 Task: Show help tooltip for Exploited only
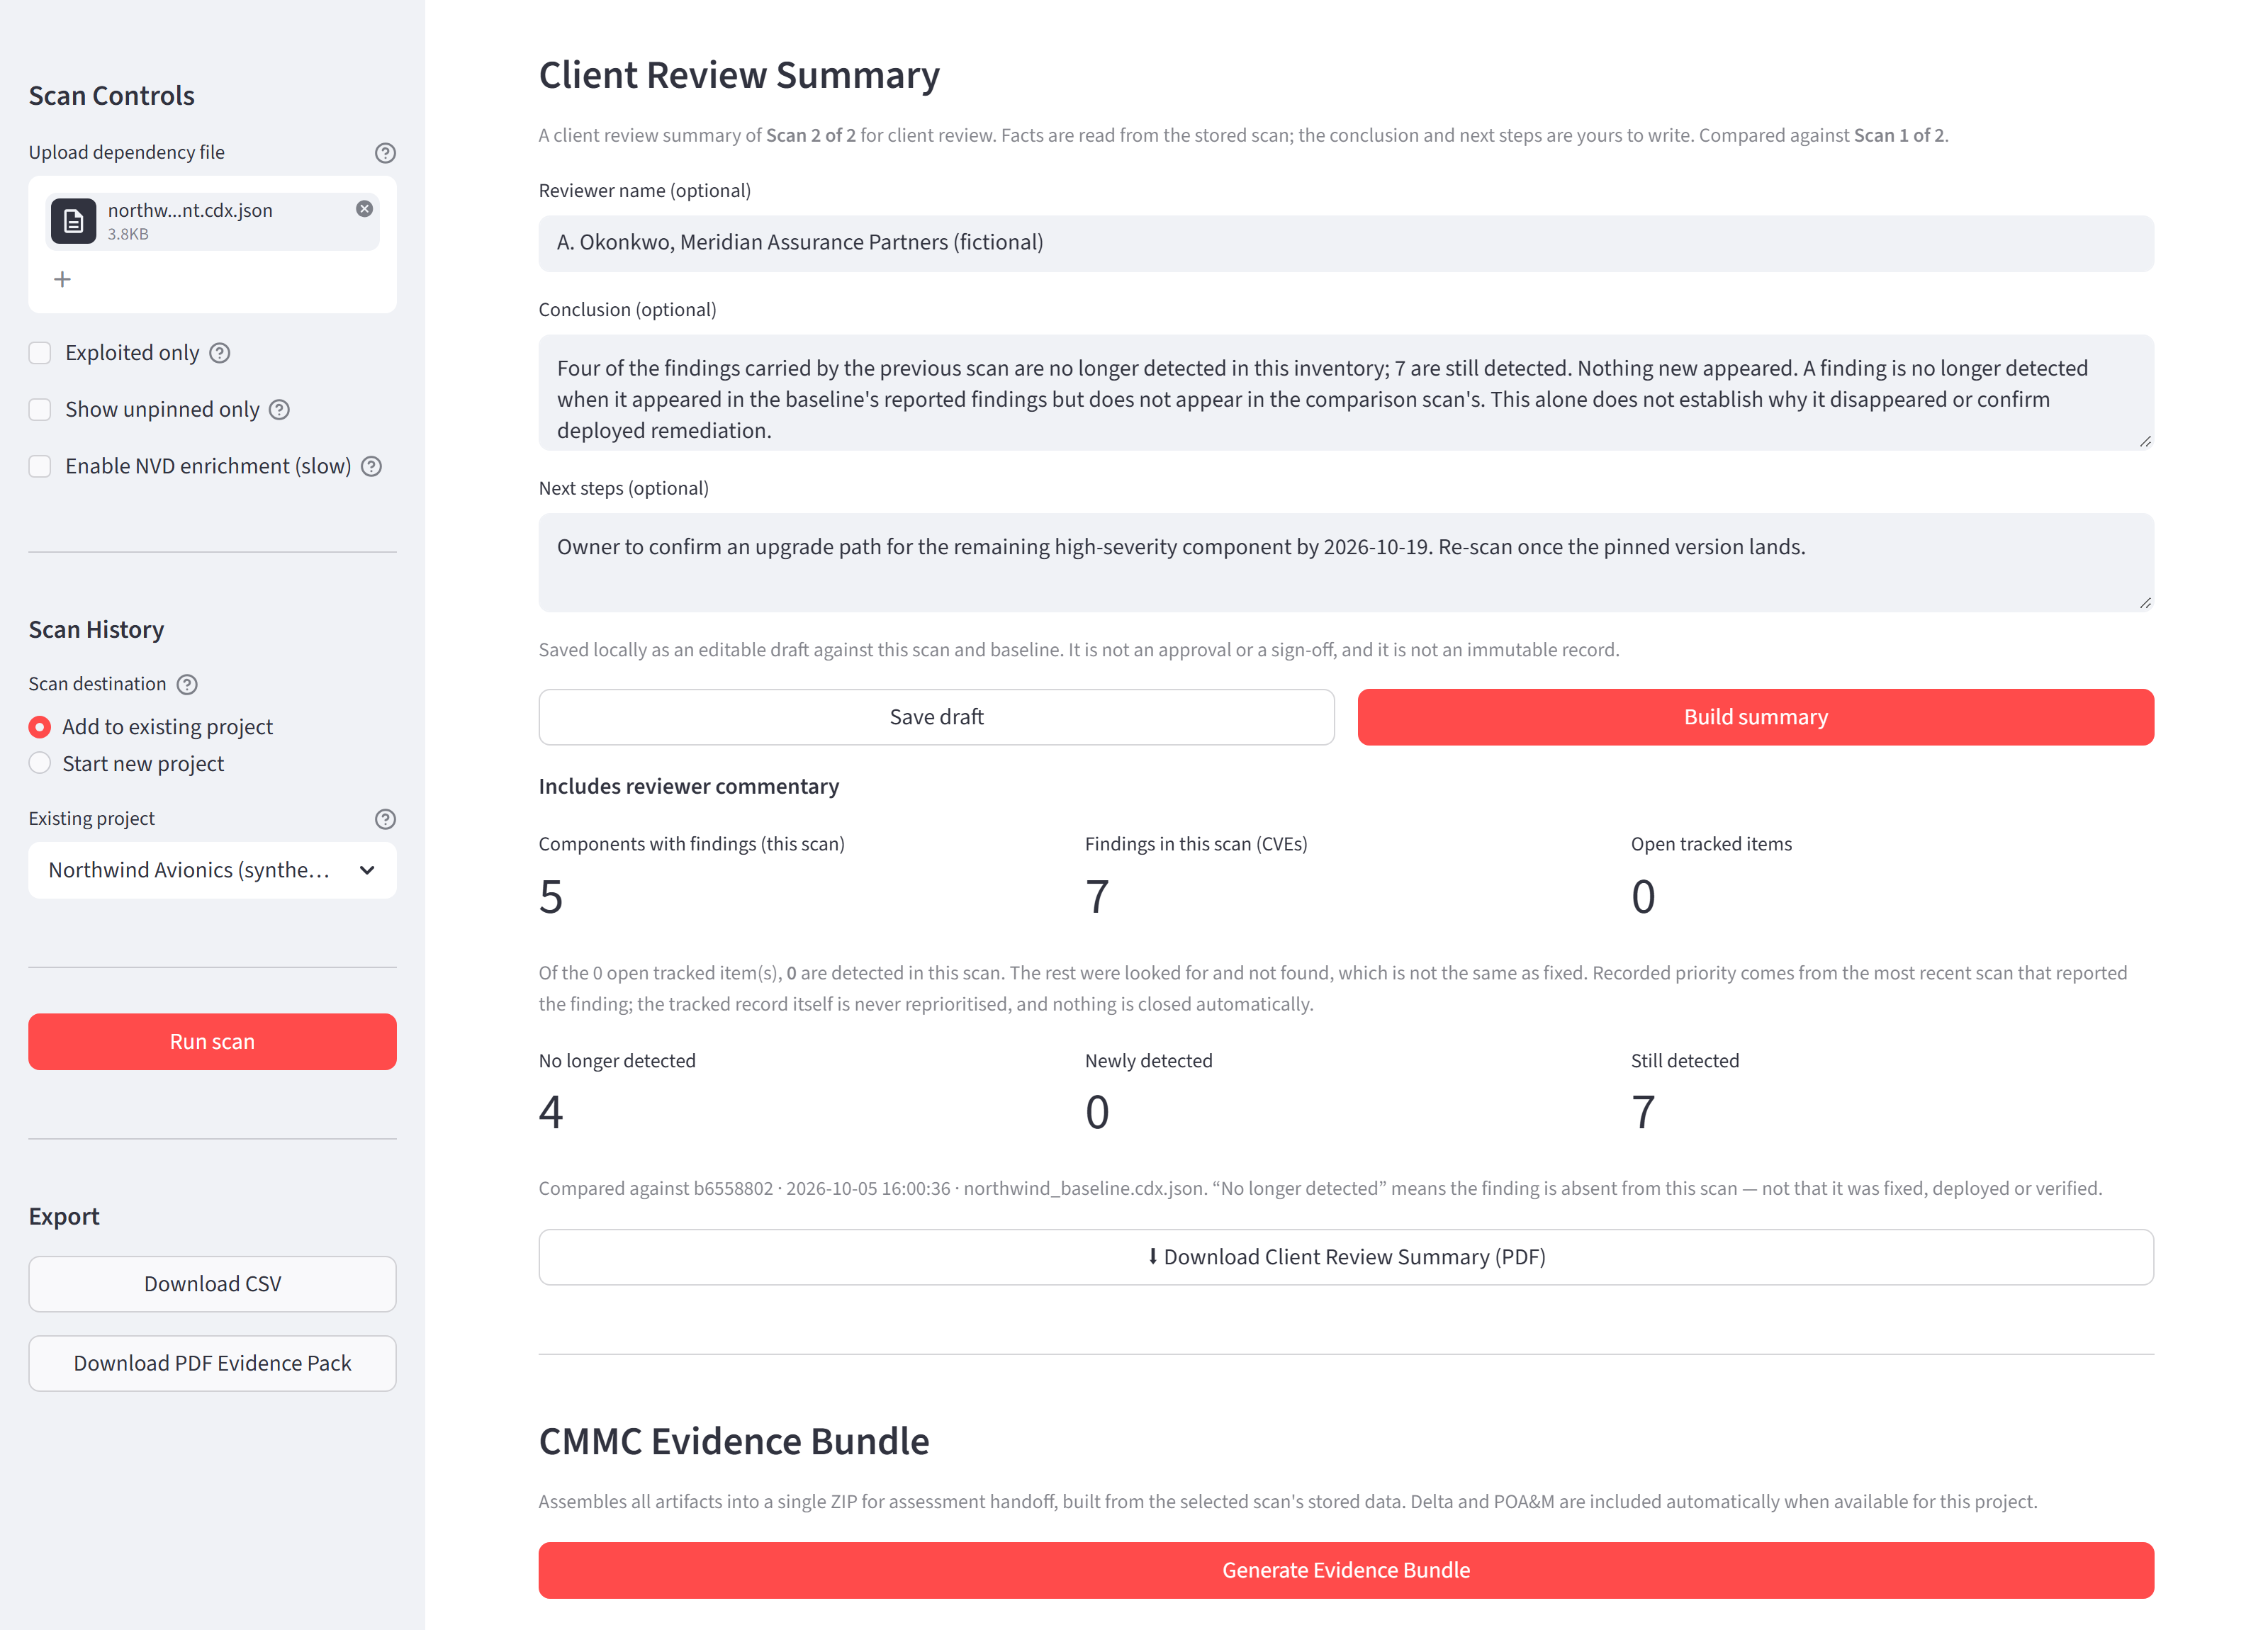click(x=220, y=353)
